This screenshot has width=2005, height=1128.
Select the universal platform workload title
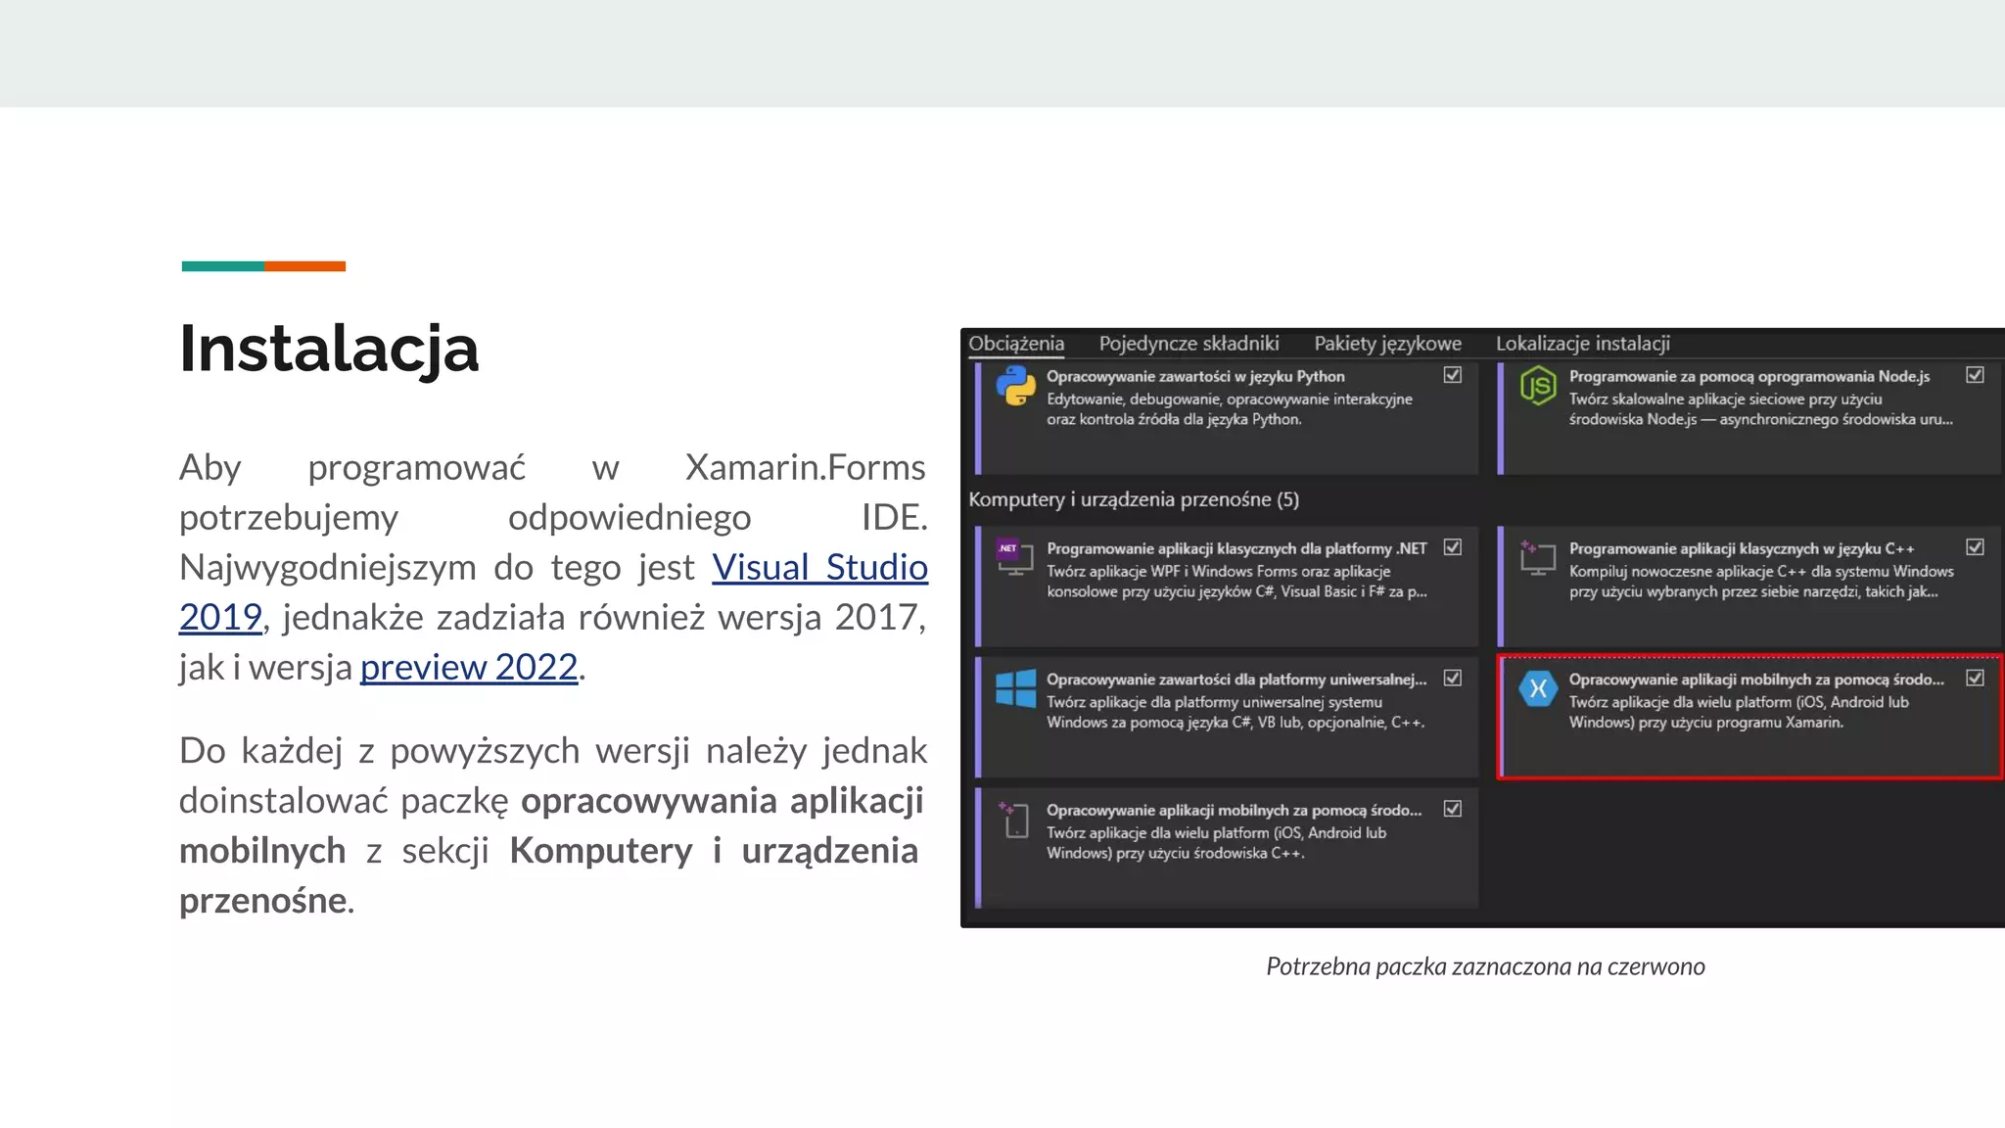coord(1236,680)
